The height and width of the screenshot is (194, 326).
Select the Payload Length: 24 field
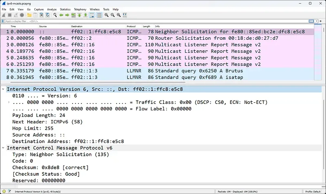[39, 115]
